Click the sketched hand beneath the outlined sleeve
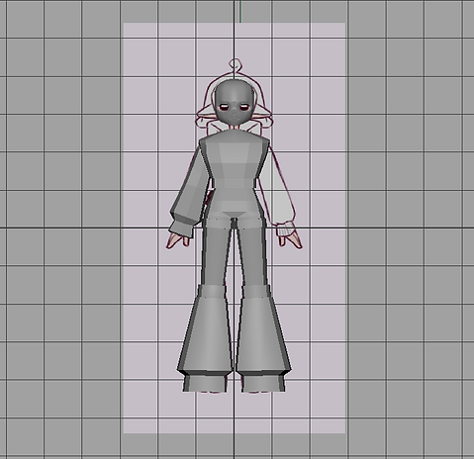Screen dimensions: 474x459 (290, 239)
